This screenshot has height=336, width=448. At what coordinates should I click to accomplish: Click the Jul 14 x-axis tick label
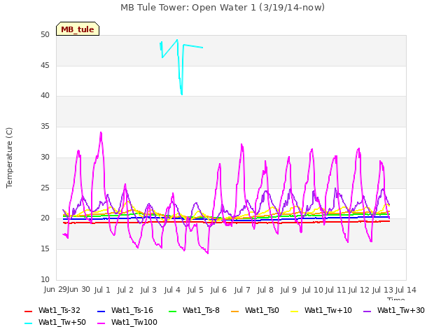[x=405, y=290]
